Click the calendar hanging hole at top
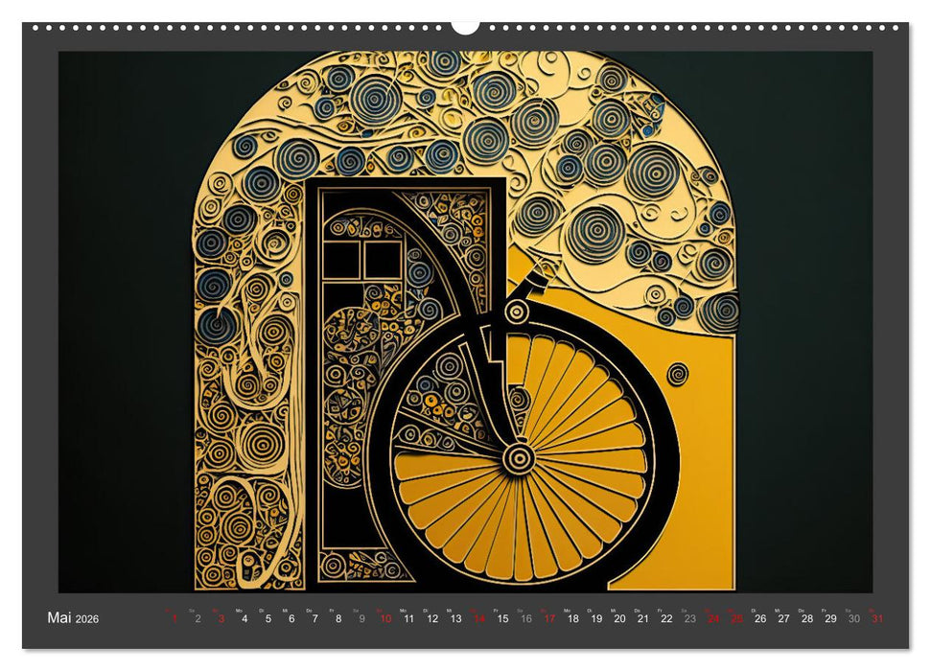The image size is (931, 671). (465, 25)
